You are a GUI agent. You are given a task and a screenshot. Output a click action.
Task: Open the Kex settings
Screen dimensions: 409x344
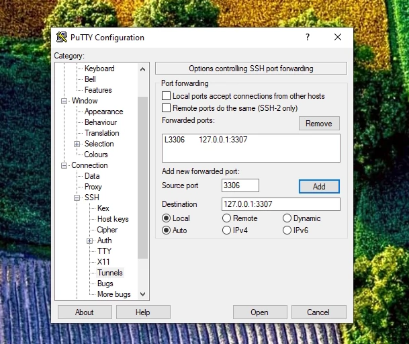tap(103, 208)
